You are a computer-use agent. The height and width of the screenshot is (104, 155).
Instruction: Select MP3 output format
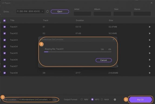point(92,99)
